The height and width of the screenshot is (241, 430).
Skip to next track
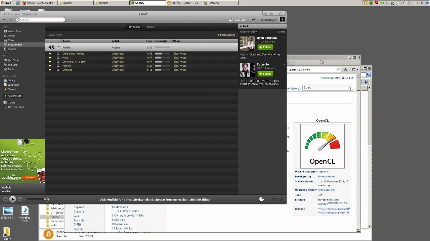pos(20,199)
